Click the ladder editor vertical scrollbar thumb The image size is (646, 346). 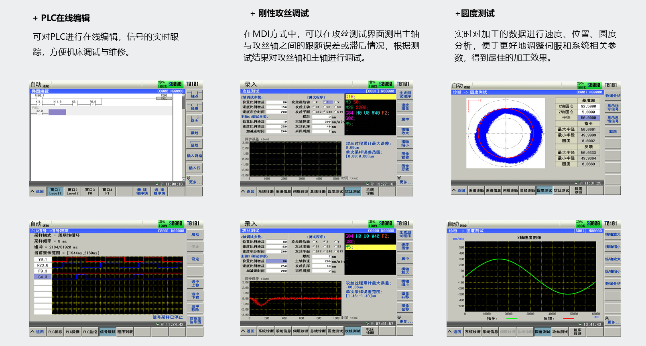[183, 103]
